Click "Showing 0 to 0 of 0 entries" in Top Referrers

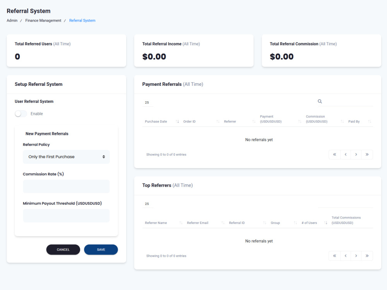(166, 256)
